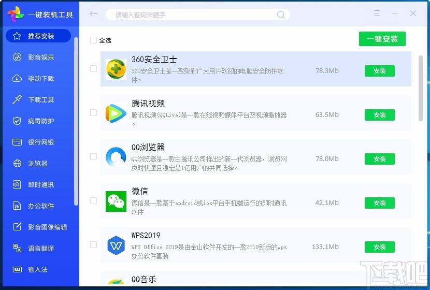Click the 42.1Mb size value
430x290 pixels.
[x=327, y=203]
